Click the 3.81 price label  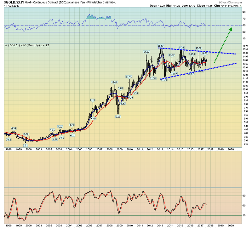[x=61, y=138]
